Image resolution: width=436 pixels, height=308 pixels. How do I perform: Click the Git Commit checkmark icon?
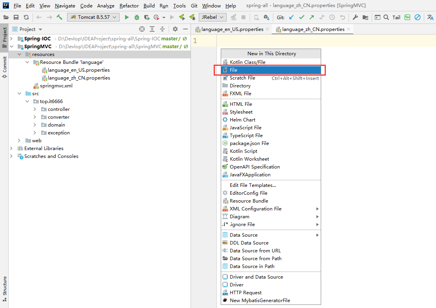pyautogui.click(x=302, y=17)
